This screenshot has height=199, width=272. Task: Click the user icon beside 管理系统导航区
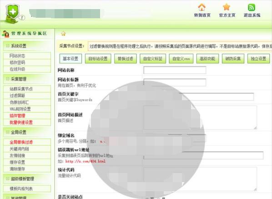pyautogui.click(x=5, y=34)
